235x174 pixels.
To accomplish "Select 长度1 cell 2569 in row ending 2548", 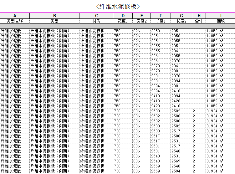I will [x=161, y=166].
